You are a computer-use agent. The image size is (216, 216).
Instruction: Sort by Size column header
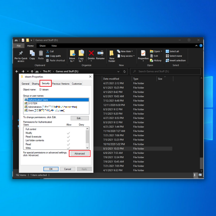160,79
